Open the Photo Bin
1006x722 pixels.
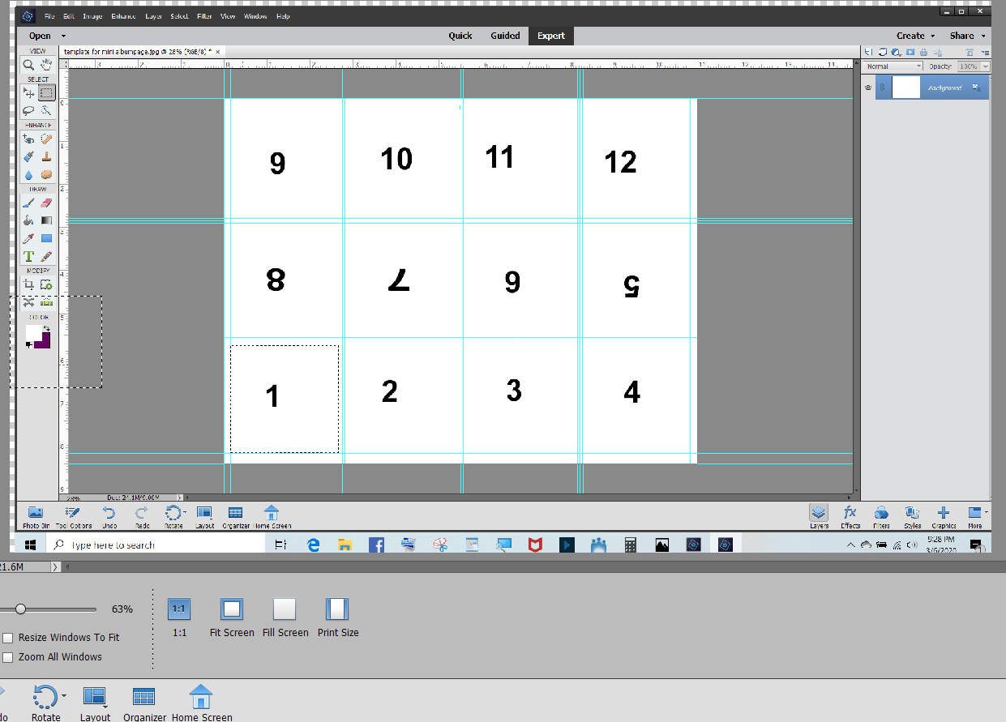click(36, 516)
